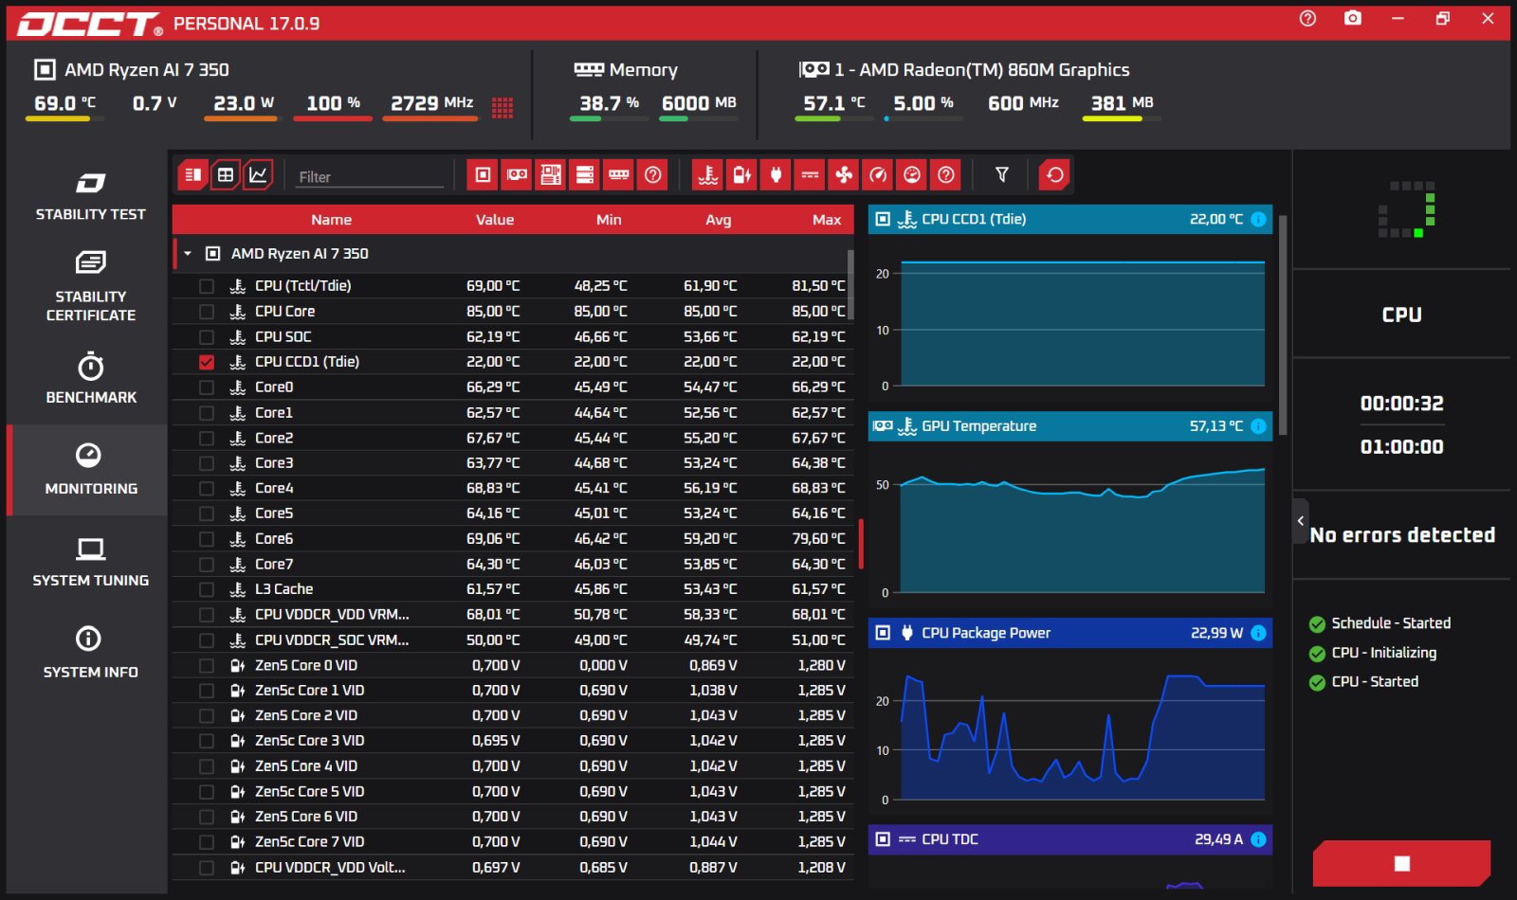
Task: Sort the table by Max column
Action: tap(826, 220)
